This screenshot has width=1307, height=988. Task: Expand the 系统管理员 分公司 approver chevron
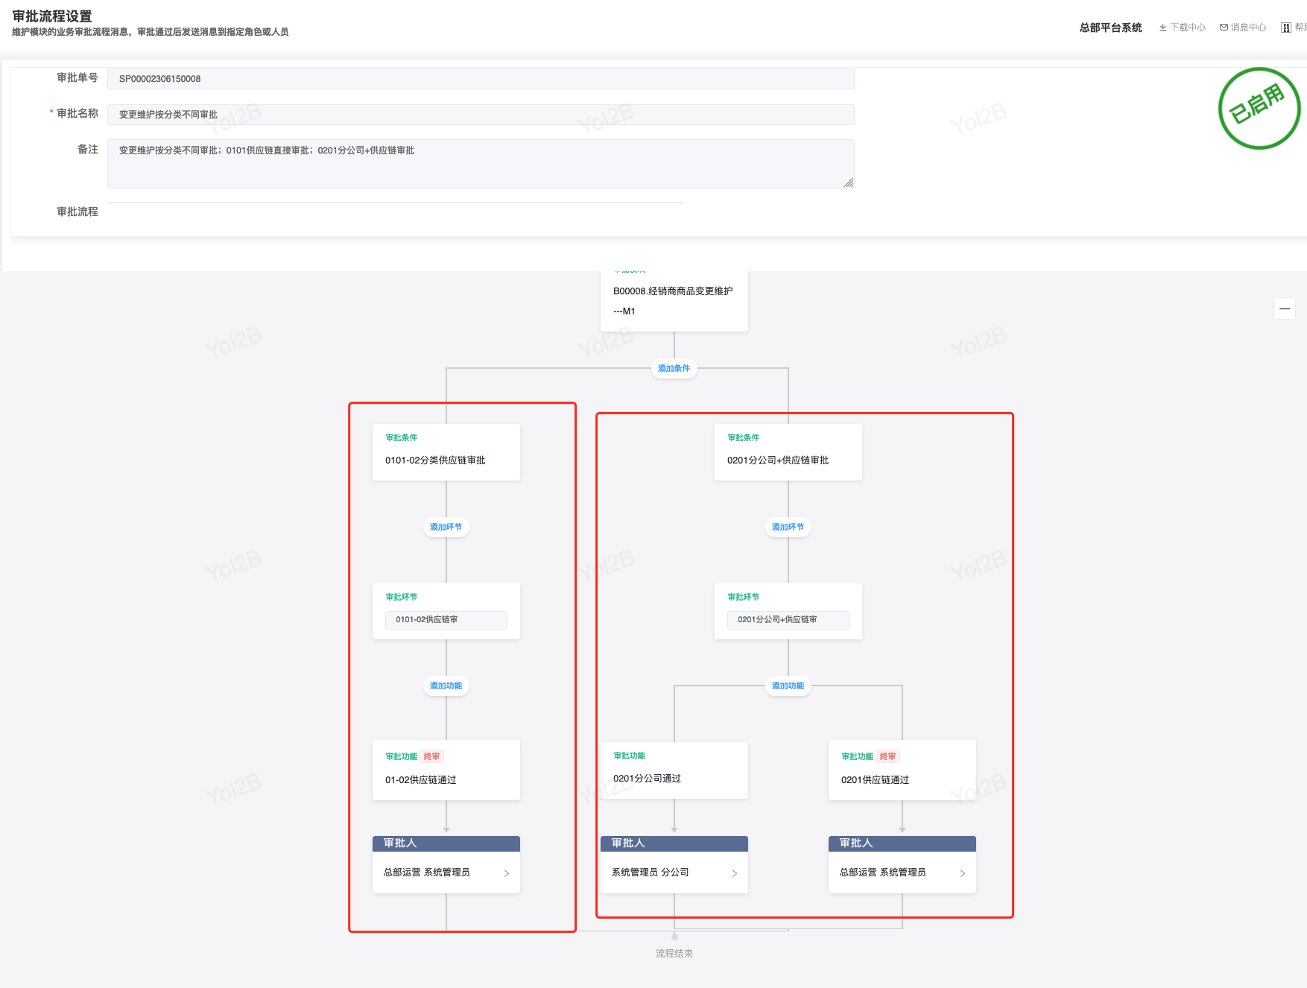tap(734, 873)
